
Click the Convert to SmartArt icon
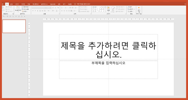79,11
